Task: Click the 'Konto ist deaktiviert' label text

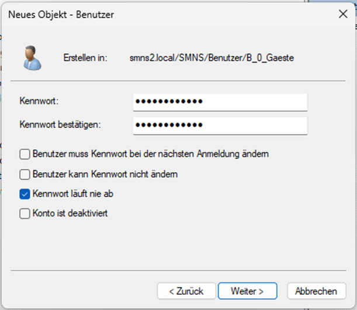Action: tap(70, 214)
